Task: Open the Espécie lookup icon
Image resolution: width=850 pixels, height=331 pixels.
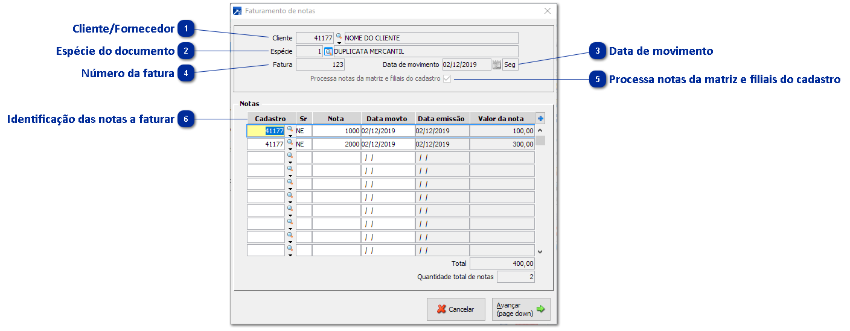Action: pyautogui.click(x=328, y=51)
